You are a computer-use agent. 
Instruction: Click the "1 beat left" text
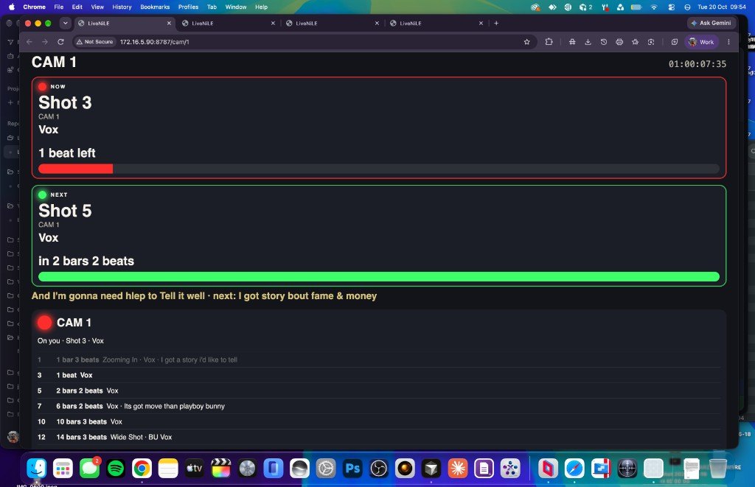[x=67, y=153]
